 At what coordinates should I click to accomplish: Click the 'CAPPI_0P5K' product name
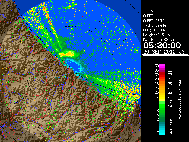point(153,21)
